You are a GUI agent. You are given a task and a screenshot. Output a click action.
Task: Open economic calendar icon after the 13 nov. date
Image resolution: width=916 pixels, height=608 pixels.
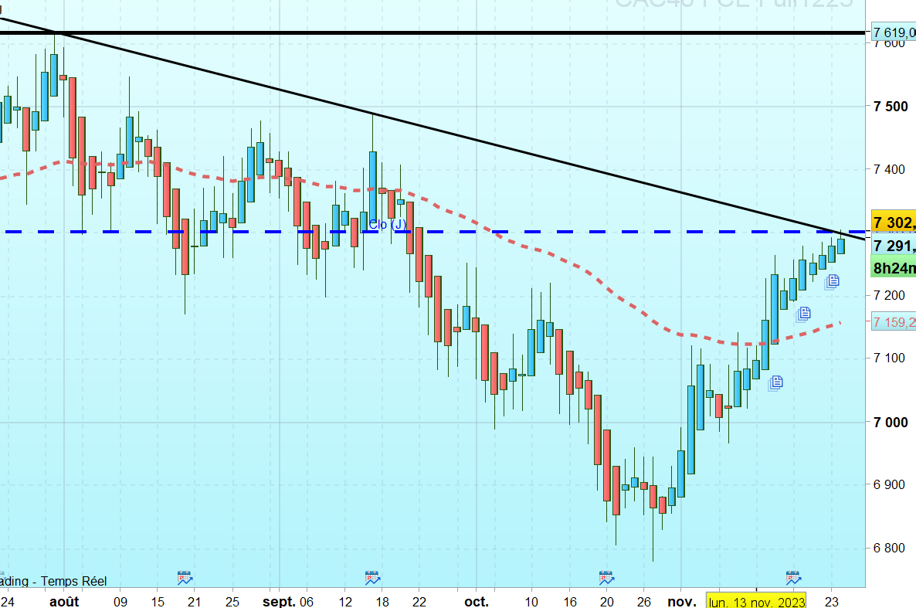(x=793, y=578)
